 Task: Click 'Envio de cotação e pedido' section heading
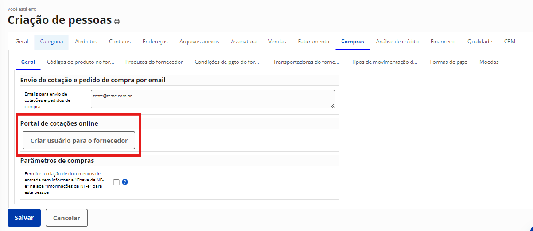[x=93, y=80]
